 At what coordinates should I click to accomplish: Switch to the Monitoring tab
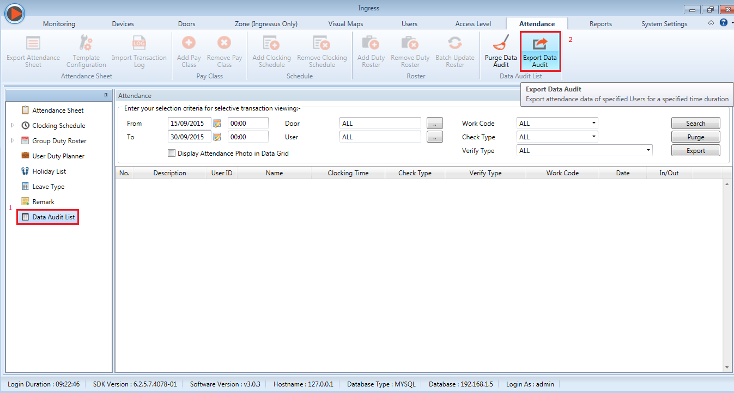[x=59, y=24]
